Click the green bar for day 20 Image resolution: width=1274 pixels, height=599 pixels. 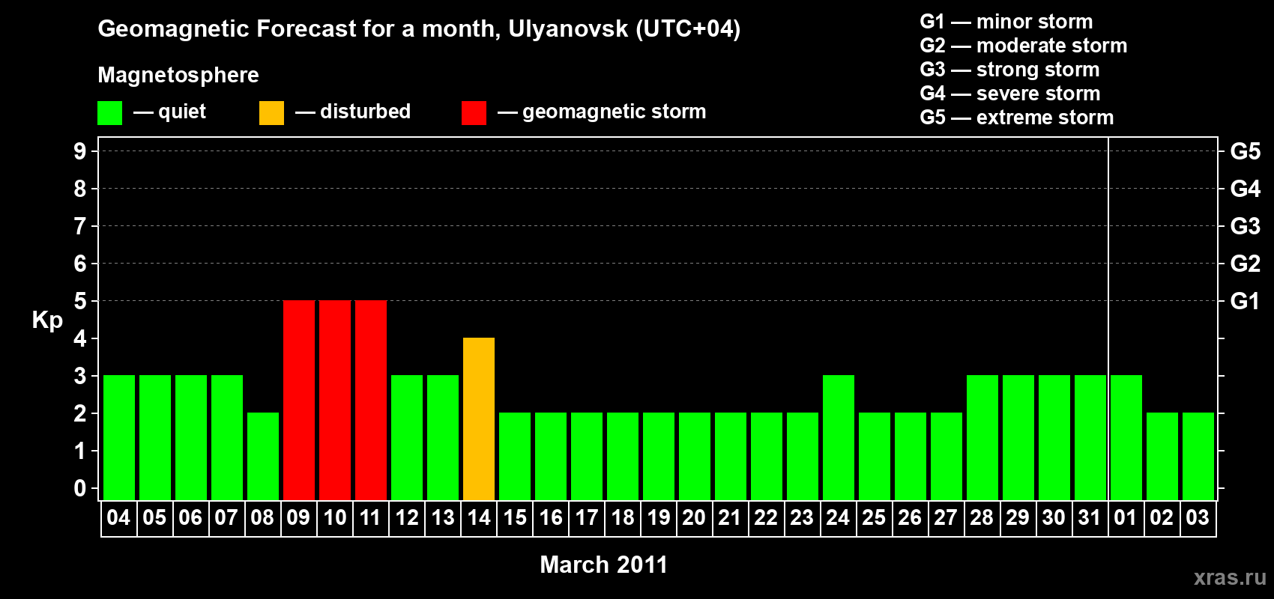(x=695, y=456)
